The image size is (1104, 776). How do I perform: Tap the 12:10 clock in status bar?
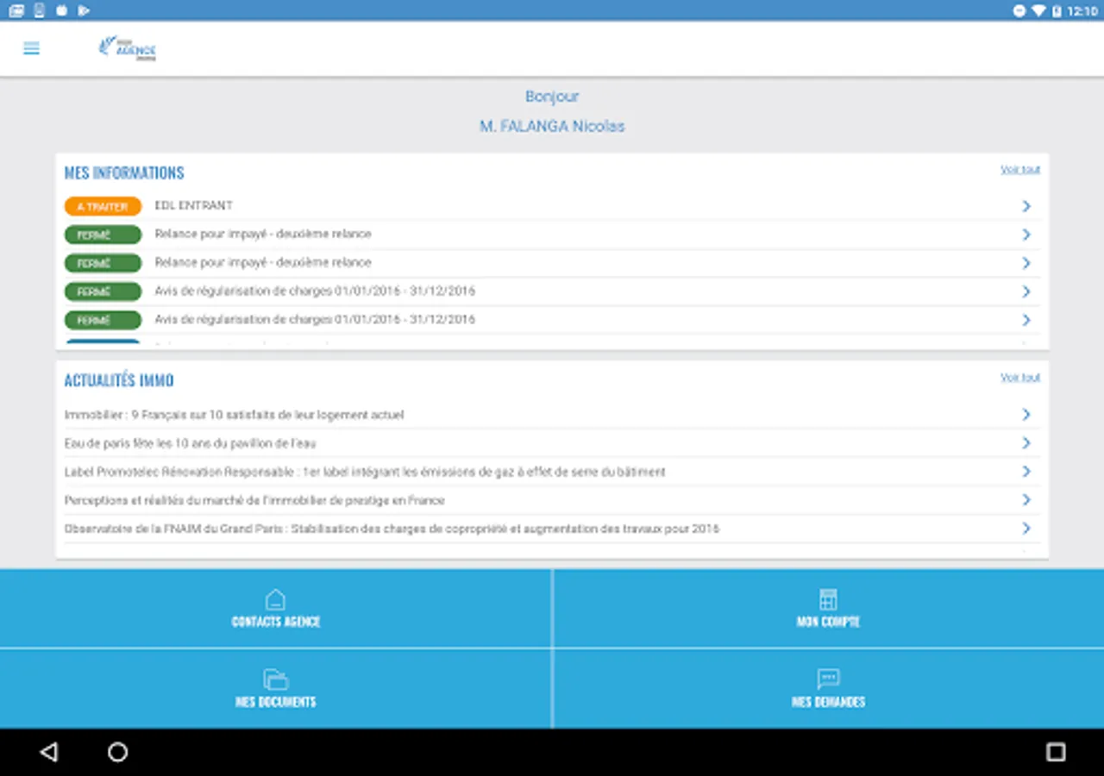[x=1082, y=10]
